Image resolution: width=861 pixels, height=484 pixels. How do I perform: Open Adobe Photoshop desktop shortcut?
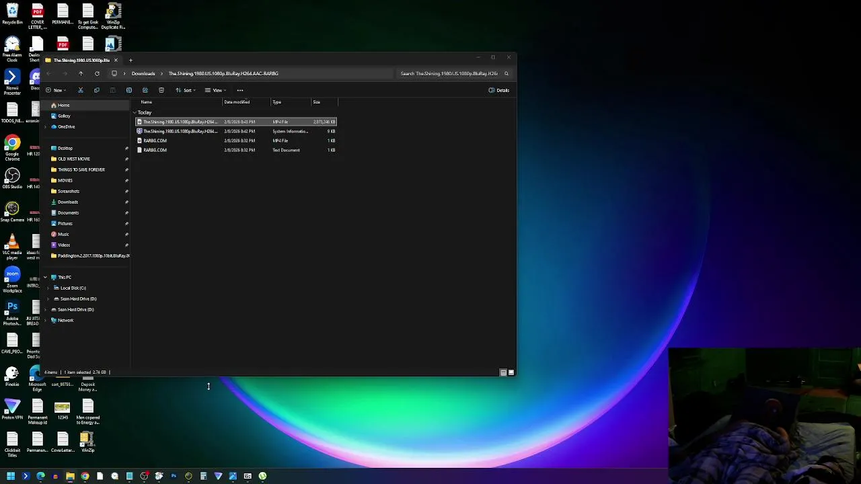coord(12,313)
